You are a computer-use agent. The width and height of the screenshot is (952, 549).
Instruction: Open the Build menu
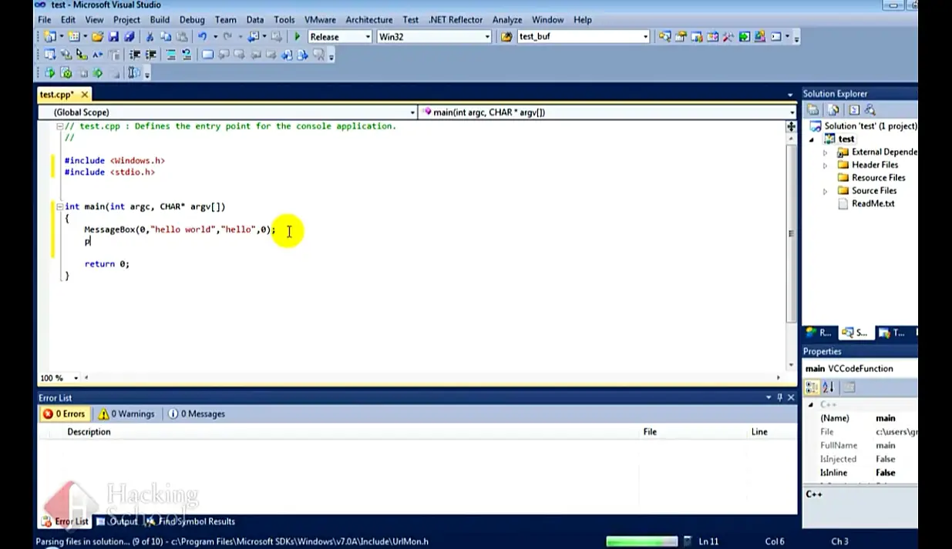(x=160, y=19)
